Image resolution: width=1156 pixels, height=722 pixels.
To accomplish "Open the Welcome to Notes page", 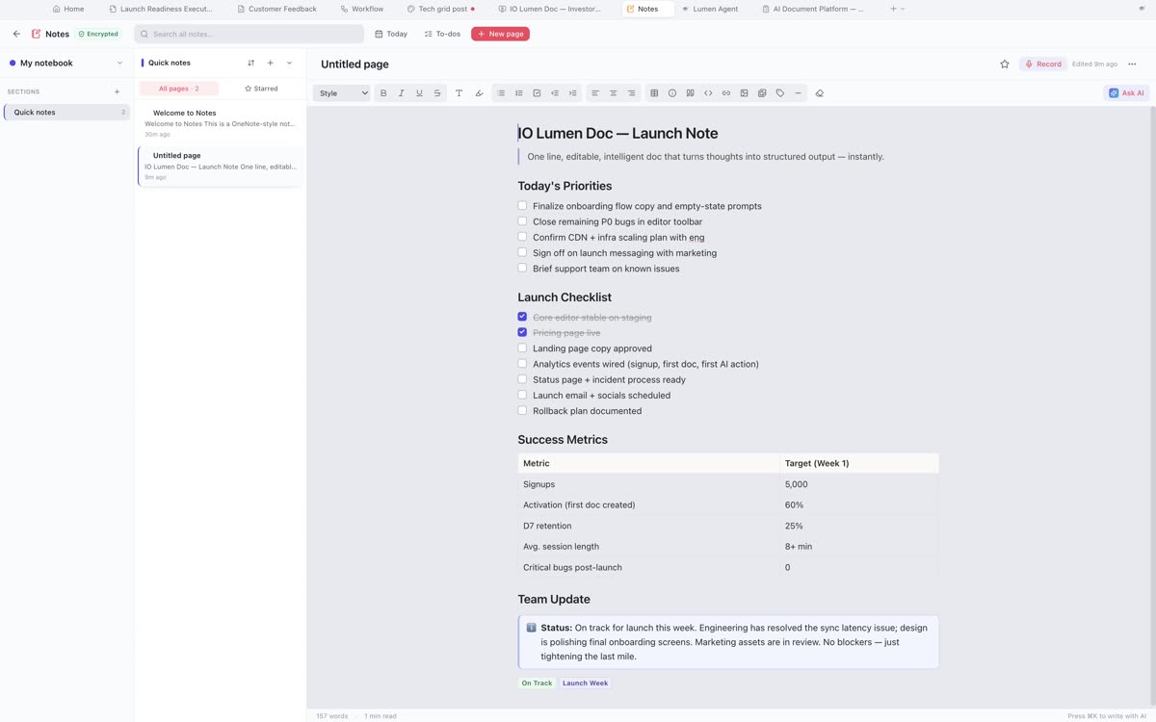I will point(221,122).
